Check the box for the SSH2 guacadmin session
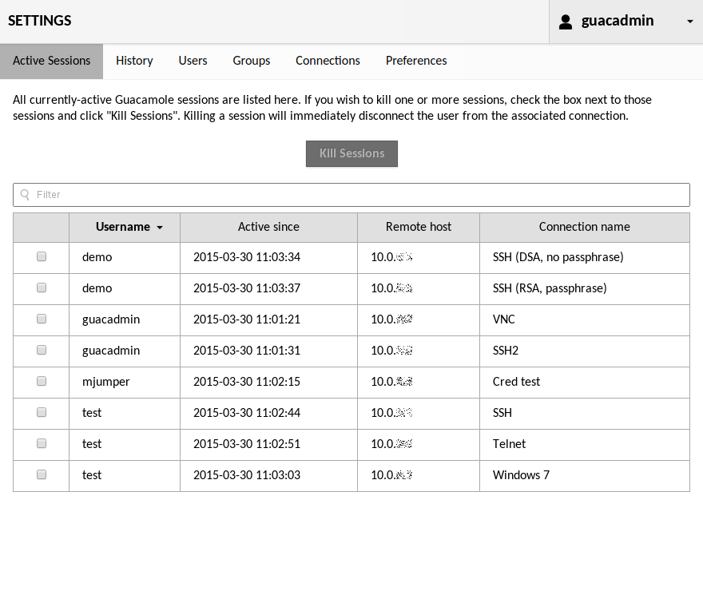The image size is (703, 595). point(41,350)
